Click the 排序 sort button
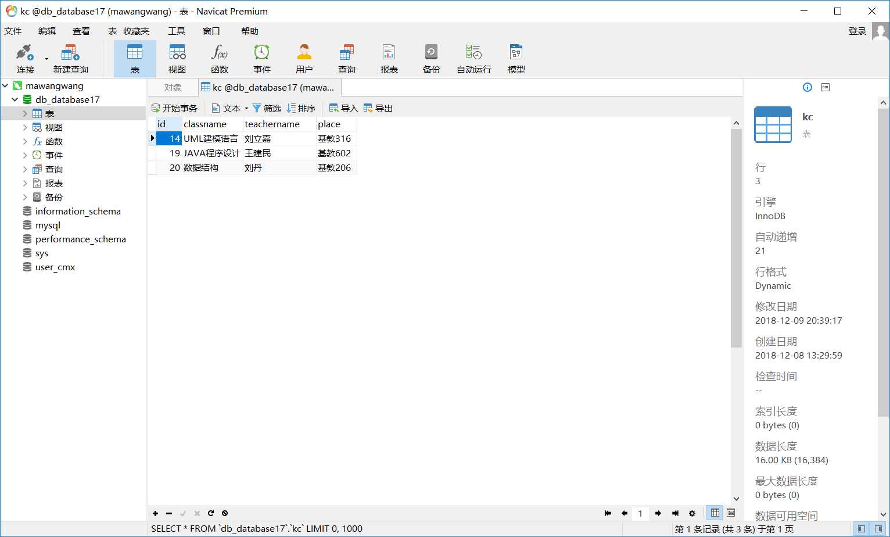 [x=301, y=108]
